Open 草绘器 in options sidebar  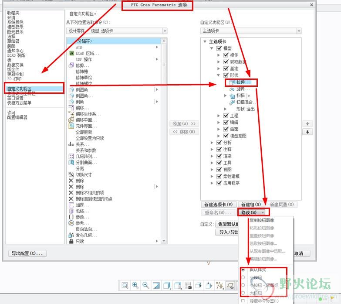point(13,41)
